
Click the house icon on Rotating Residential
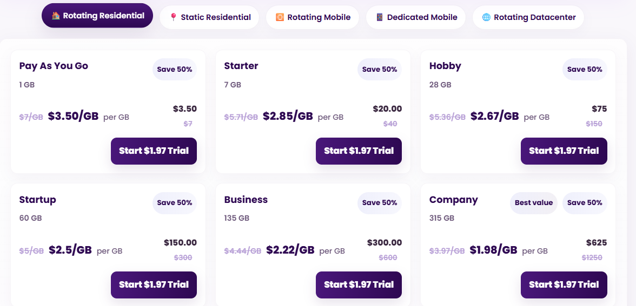click(x=56, y=16)
